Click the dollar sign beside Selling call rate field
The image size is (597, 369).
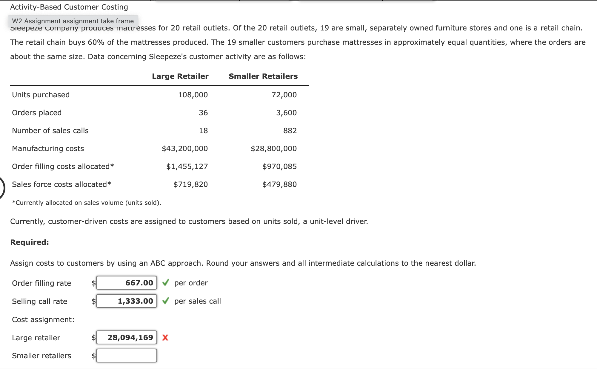click(93, 301)
